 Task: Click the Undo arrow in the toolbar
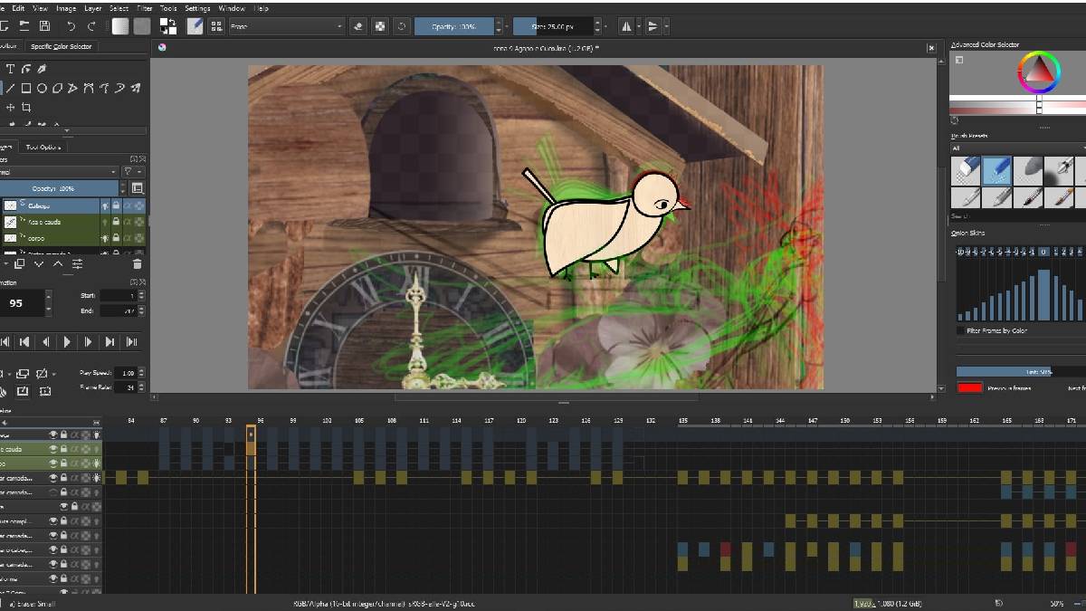point(71,26)
